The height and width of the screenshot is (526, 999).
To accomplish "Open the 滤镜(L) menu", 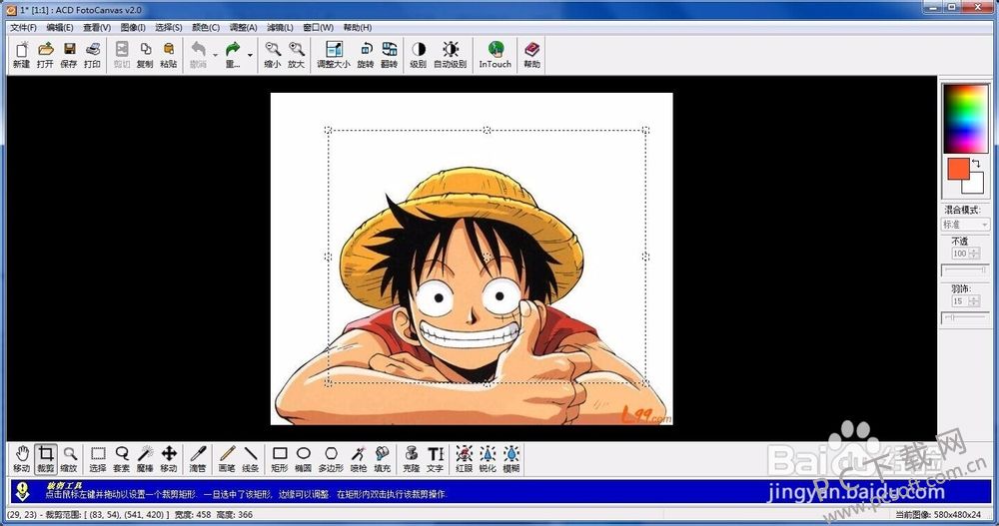I will (x=280, y=27).
